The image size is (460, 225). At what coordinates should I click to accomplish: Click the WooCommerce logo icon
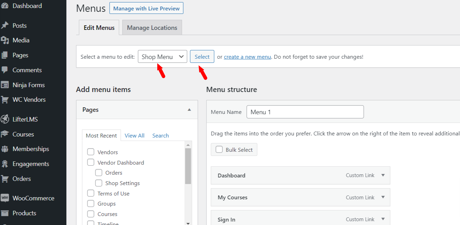(5, 198)
